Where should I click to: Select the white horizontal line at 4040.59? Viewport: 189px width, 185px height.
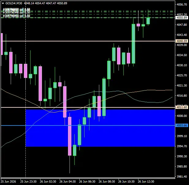pos(88,41)
